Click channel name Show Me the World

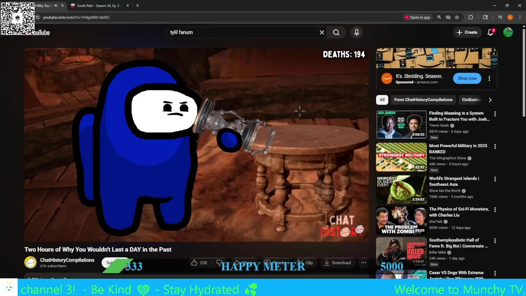(x=445, y=191)
